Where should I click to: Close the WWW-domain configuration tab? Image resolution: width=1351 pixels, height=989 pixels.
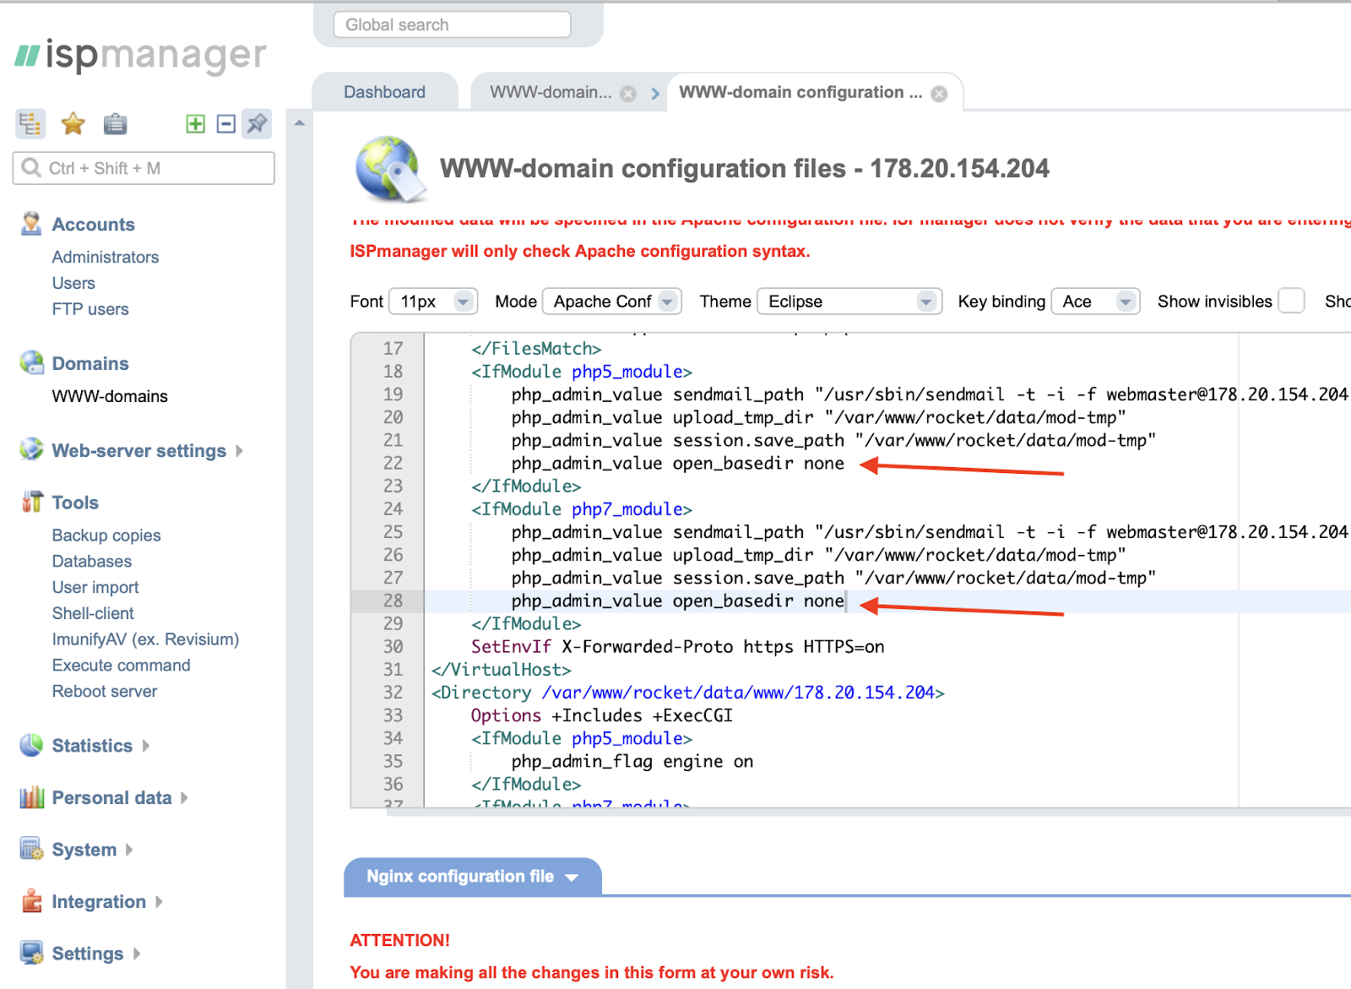(939, 94)
